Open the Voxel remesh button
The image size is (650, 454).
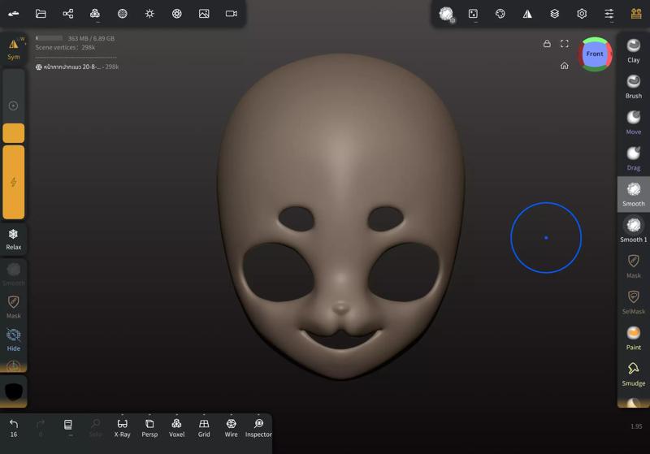(x=176, y=427)
